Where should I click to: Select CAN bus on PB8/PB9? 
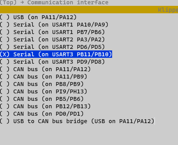coord(42,84)
